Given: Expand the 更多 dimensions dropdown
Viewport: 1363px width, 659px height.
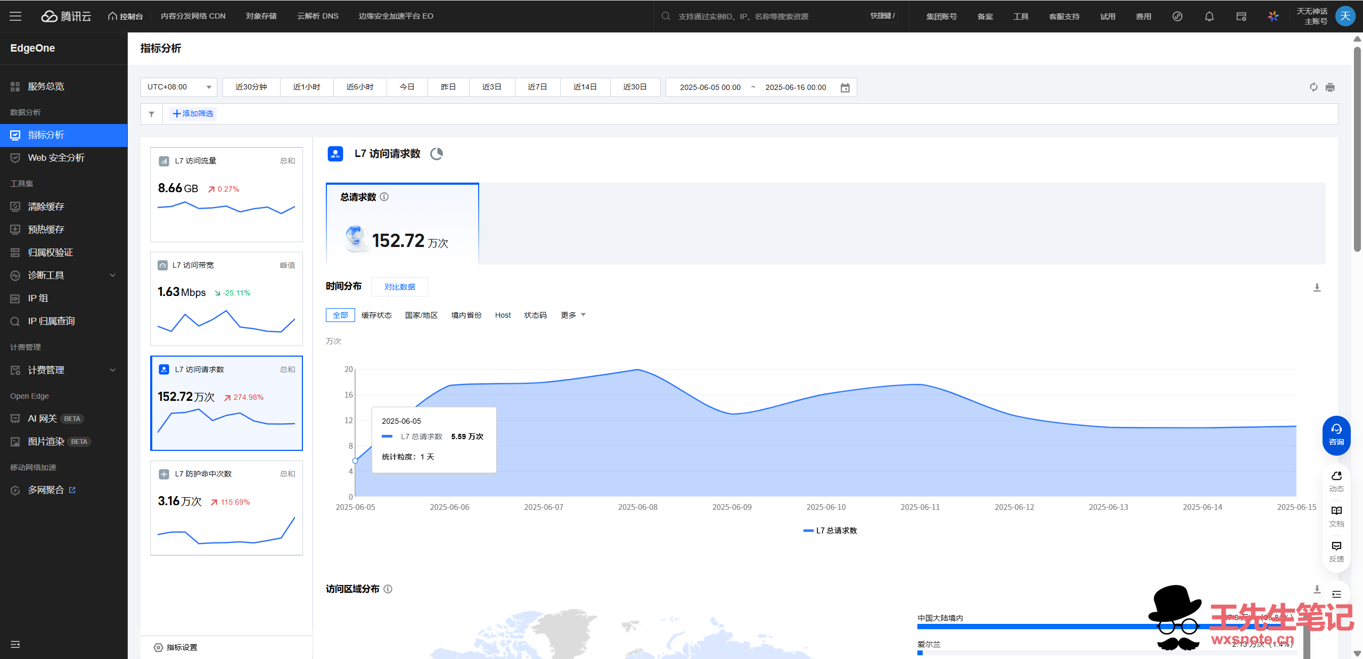Looking at the screenshot, I should pyautogui.click(x=573, y=315).
